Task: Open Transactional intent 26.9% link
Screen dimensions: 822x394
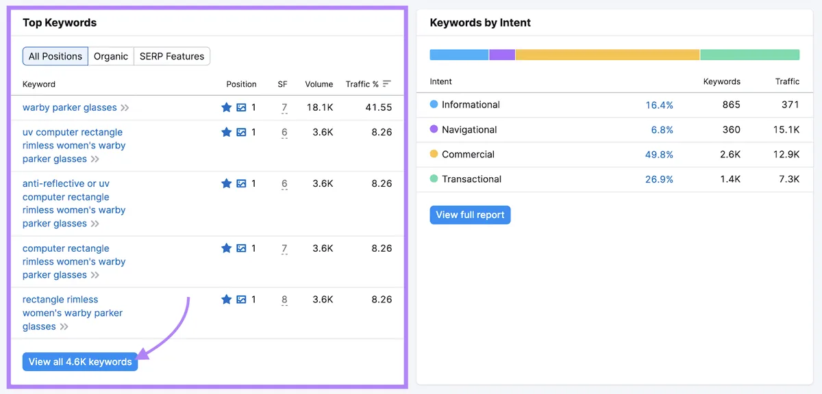Action: pyautogui.click(x=659, y=179)
